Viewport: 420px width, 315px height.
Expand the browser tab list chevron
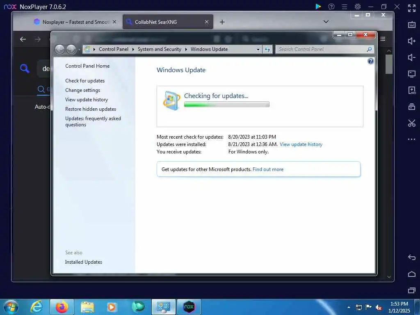coord(326,22)
